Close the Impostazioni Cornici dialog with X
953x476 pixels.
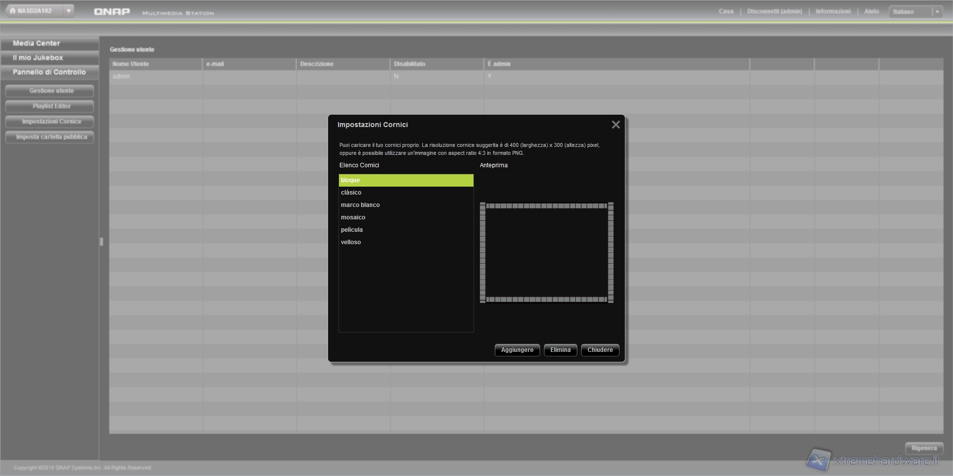click(x=615, y=125)
